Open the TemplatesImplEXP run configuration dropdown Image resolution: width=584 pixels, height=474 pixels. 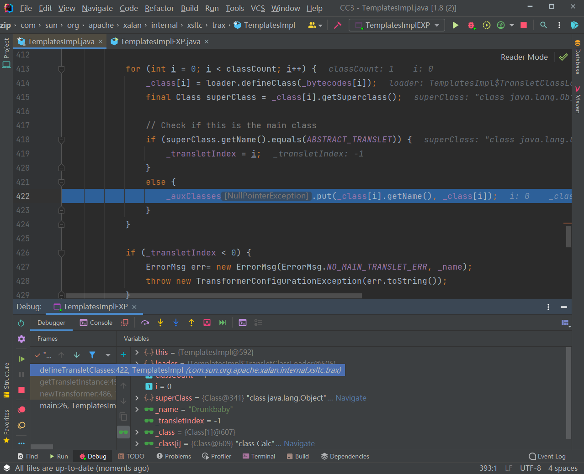pos(397,25)
